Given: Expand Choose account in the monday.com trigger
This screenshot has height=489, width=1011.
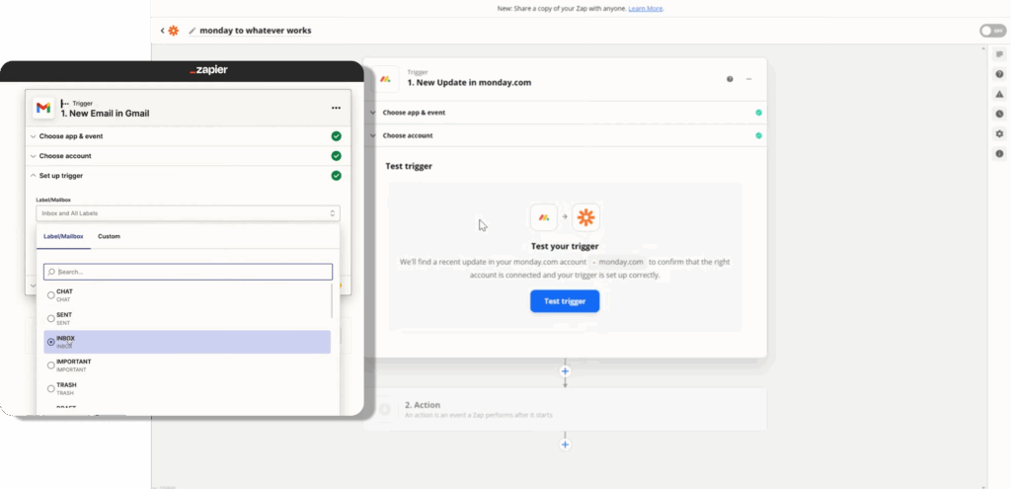Looking at the screenshot, I should point(565,135).
